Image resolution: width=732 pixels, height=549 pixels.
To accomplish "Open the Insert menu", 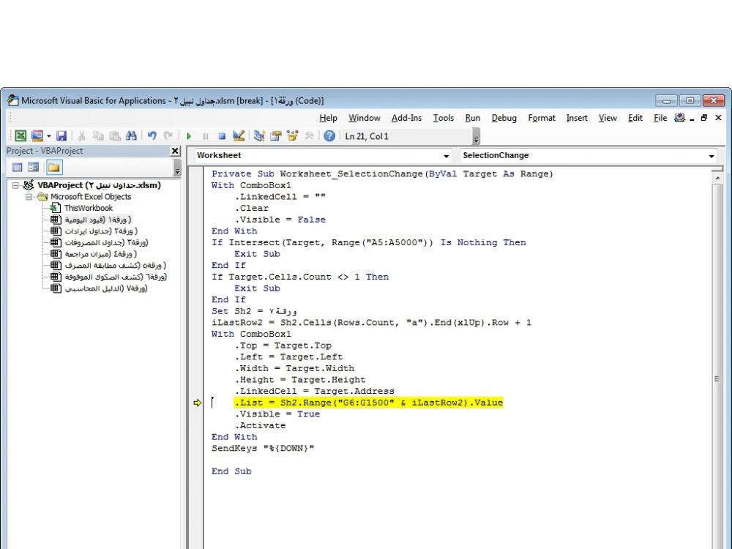I will point(577,118).
